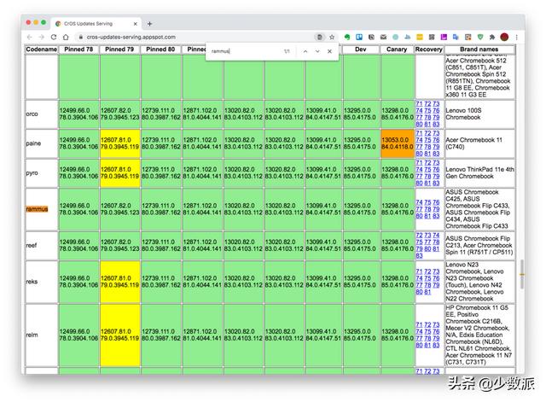Click the highlighted rammus codename cell
The width and height of the screenshot is (546, 402).
pos(42,209)
